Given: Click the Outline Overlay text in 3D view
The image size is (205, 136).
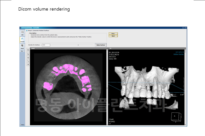Looking at the screenshot, I should (178, 54).
